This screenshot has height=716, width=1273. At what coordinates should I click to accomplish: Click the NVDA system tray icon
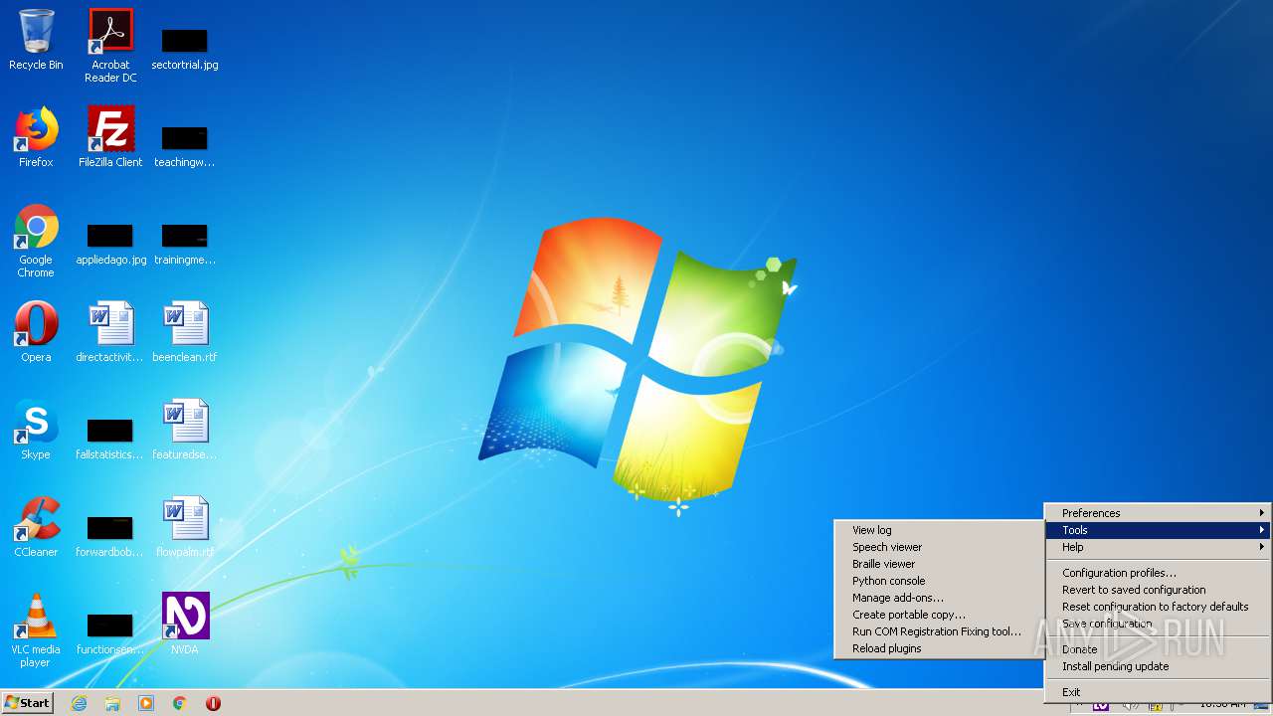[x=1100, y=705]
